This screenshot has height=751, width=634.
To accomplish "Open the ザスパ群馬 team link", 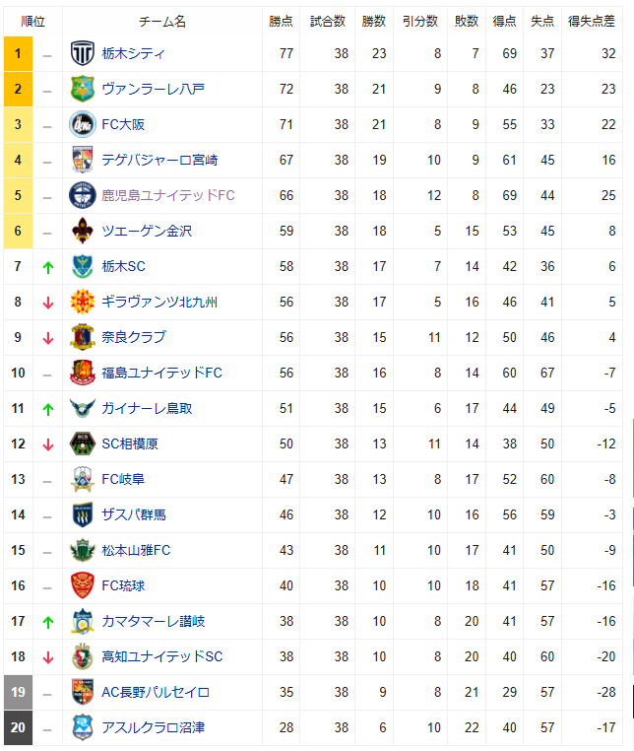I will (x=134, y=514).
